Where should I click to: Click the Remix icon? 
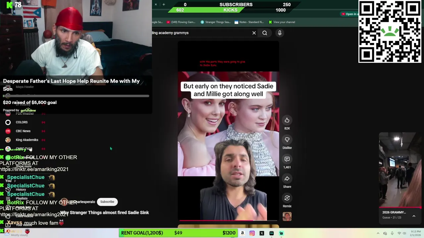pyautogui.click(x=287, y=198)
